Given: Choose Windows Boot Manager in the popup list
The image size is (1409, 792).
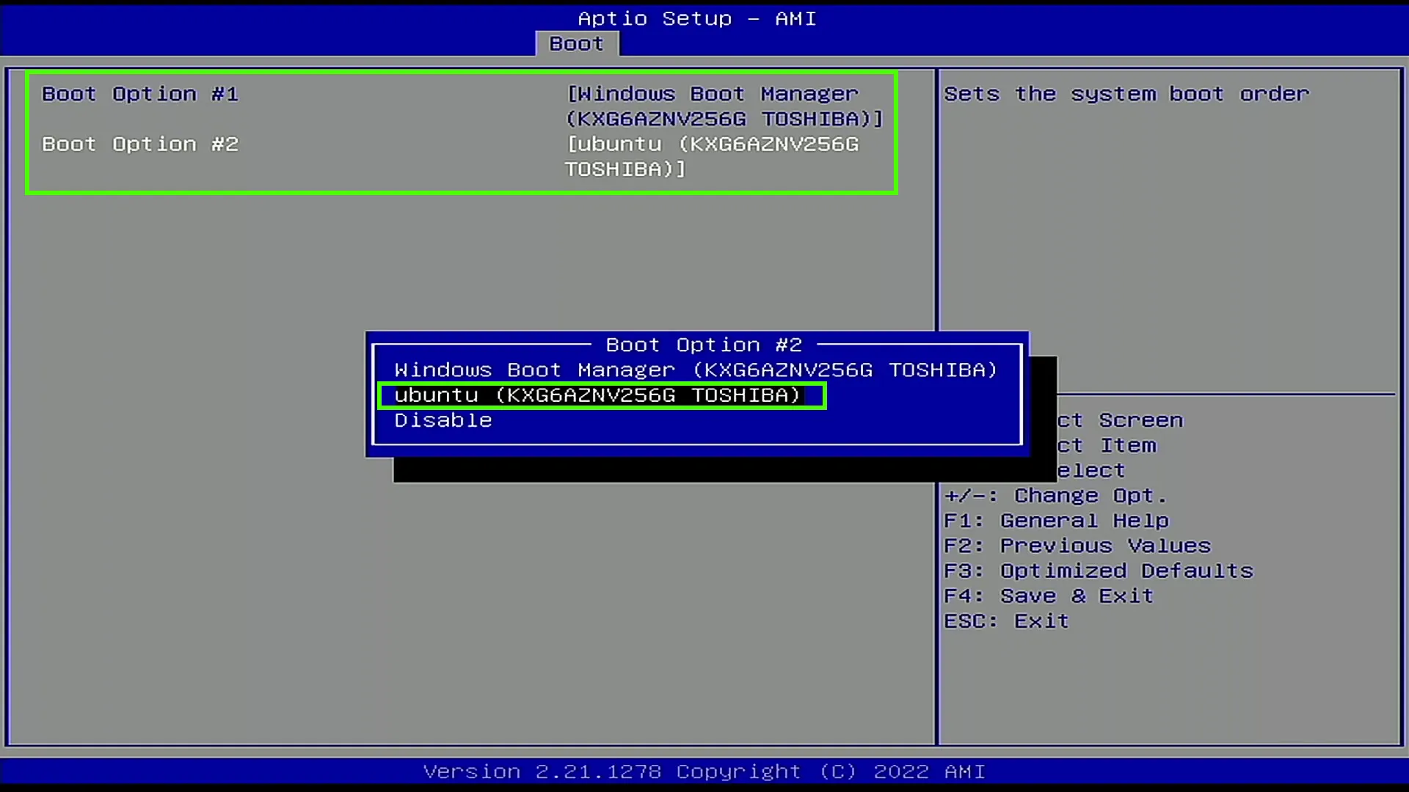Looking at the screenshot, I should 696,370.
